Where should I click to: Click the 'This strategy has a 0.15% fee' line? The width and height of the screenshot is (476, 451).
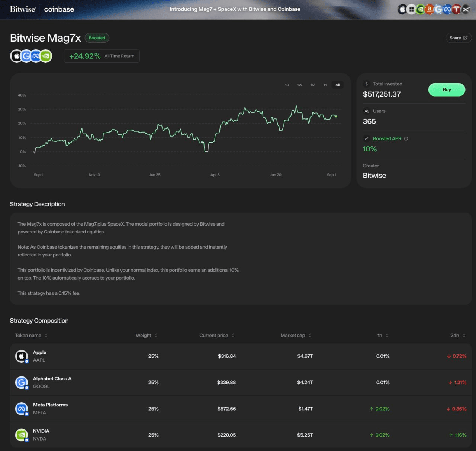pos(49,293)
